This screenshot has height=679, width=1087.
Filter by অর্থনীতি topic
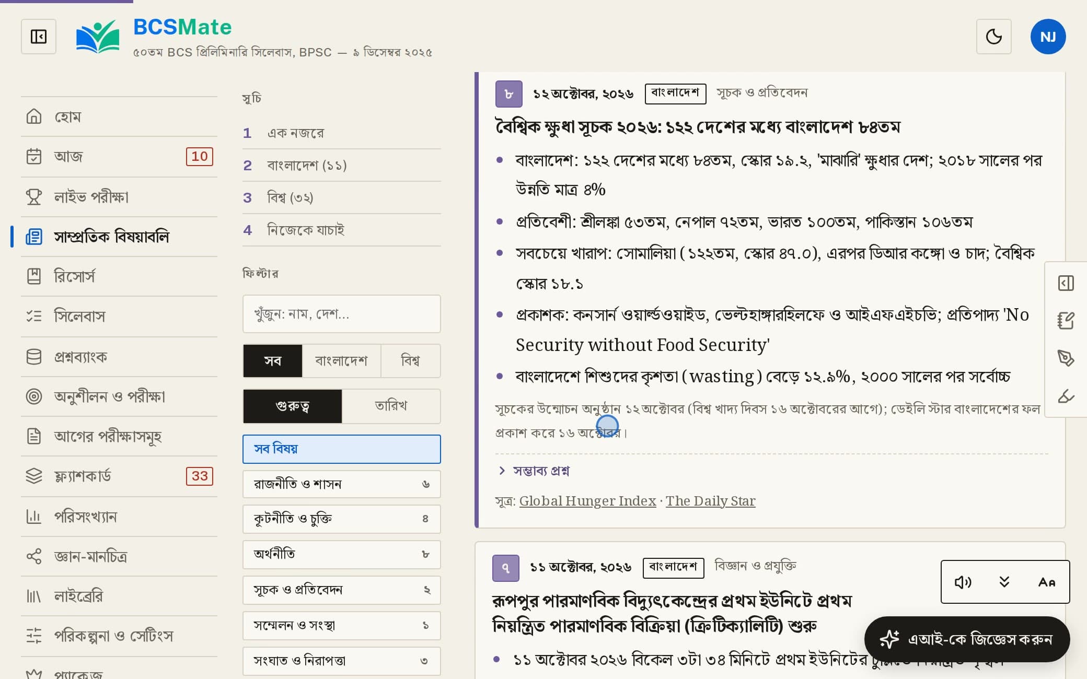[x=342, y=554]
